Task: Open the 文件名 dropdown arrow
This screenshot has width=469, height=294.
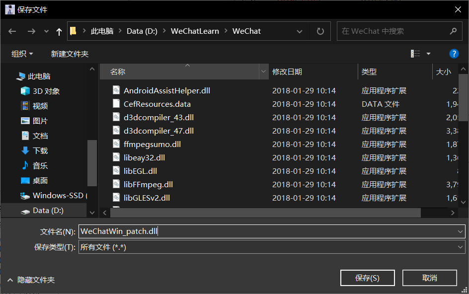Action: [460, 231]
